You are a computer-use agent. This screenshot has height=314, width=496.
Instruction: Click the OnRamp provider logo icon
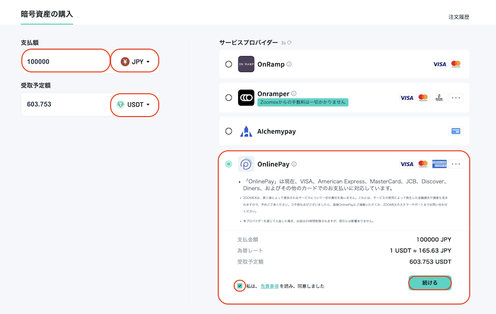(246, 64)
